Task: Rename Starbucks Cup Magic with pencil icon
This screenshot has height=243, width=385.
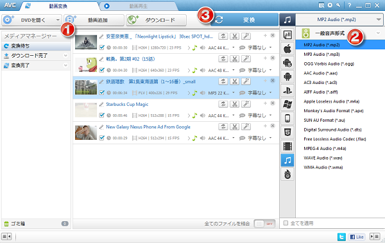Action: tap(101, 105)
